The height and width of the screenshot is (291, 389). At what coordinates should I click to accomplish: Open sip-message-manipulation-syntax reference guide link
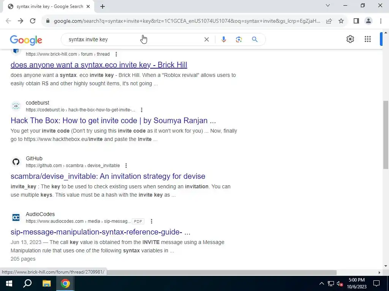(100, 232)
